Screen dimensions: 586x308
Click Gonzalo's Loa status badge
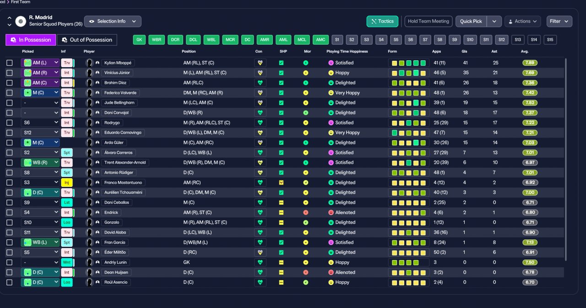pyautogui.click(x=67, y=223)
